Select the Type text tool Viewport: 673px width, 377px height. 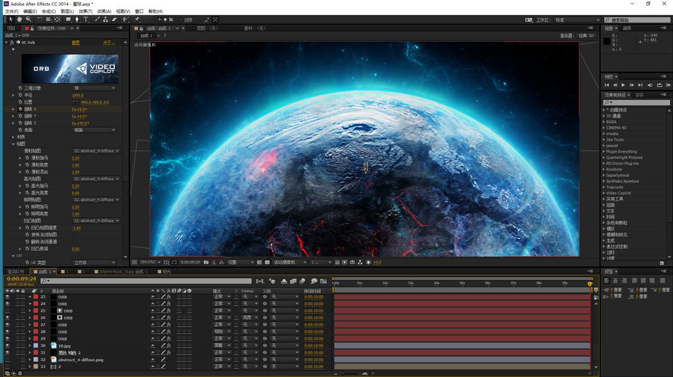86,19
